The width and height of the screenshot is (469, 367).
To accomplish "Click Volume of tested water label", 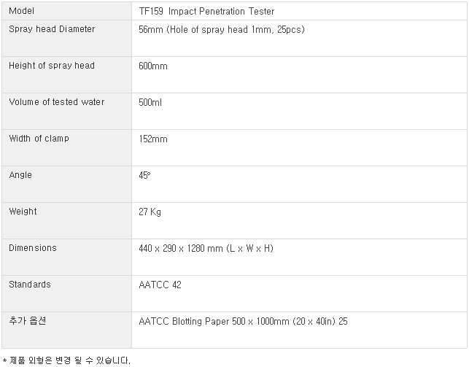I will coord(56,102).
